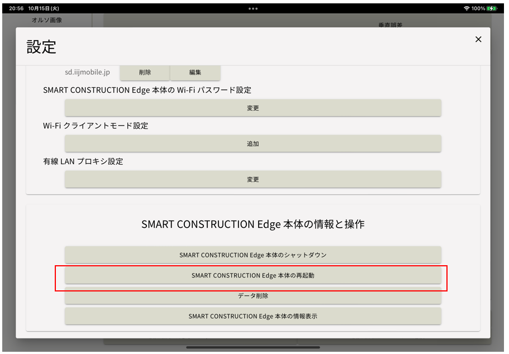Image resolution: width=509 pixels, height=354 pixels.
Task: Tap the 100% battery percentage text
Action: (x=478, y=8)
